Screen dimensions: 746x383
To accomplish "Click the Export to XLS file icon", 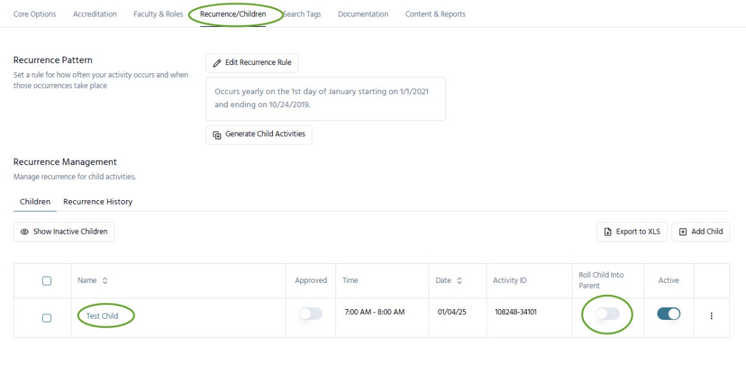I will pyautogui.click(x=608, y=232).
